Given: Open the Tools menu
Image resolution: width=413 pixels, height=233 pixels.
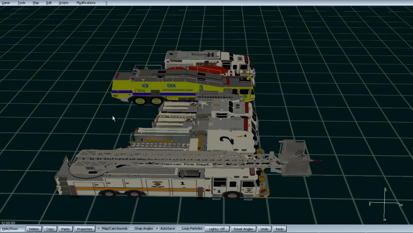Looking at the screenshot, I should tap(21, 3).
